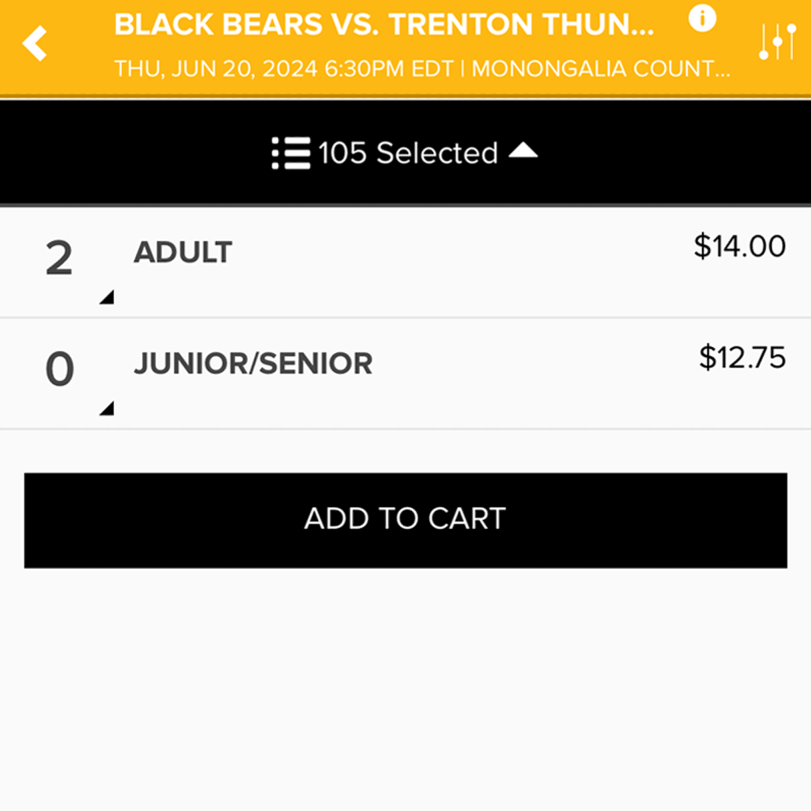Click the $12.75 Junior/Senior price
Viewport: 811px width, 811px height.
(742, 358)
